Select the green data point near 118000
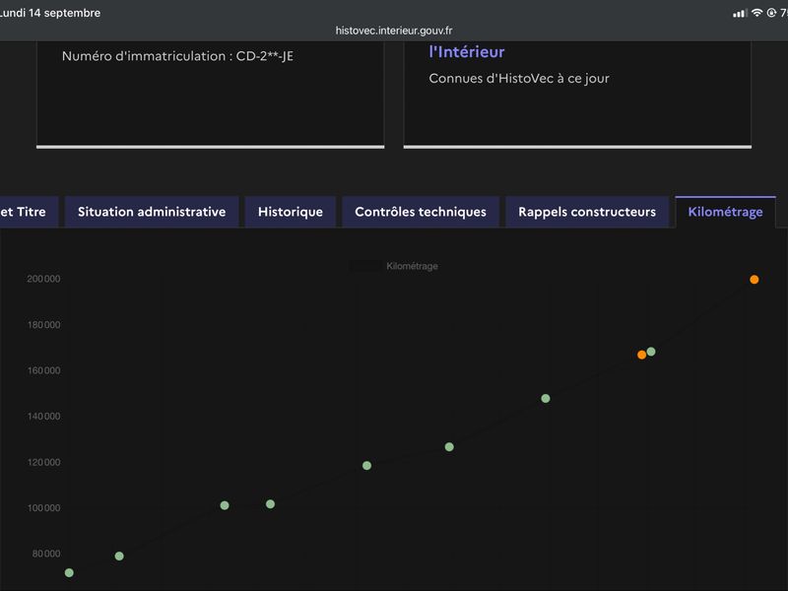Viewport: 788px width, 591px height. 366,465
